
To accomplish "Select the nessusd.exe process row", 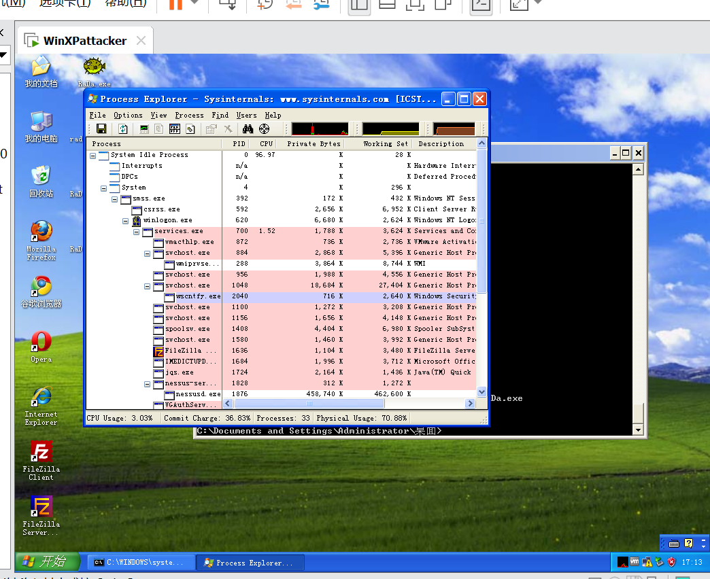I will click(281, 394).
